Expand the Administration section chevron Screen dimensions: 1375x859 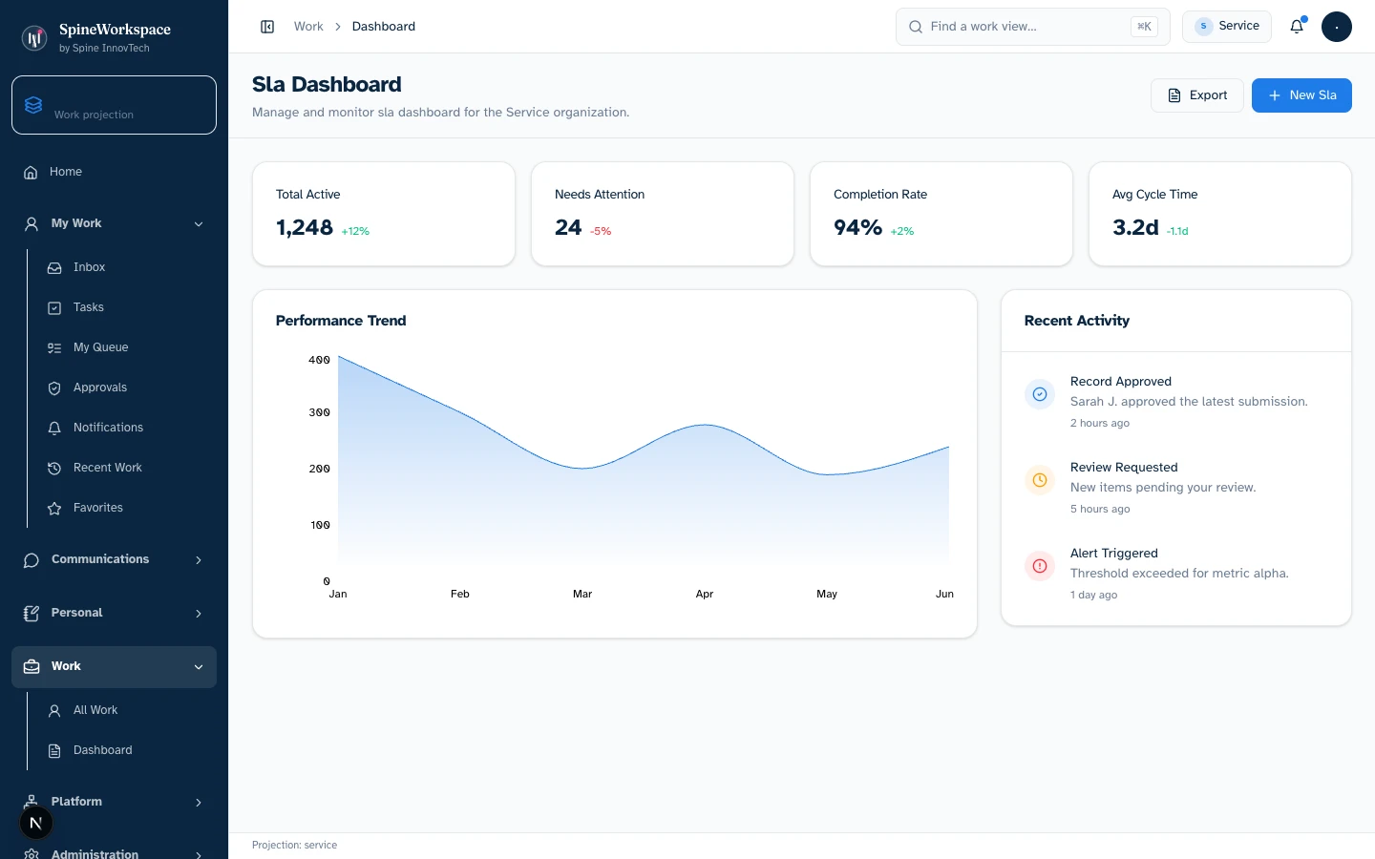point(199,854)
